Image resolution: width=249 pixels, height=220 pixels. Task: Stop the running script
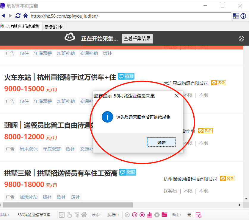pyautogui.click(x=142, y=215)
